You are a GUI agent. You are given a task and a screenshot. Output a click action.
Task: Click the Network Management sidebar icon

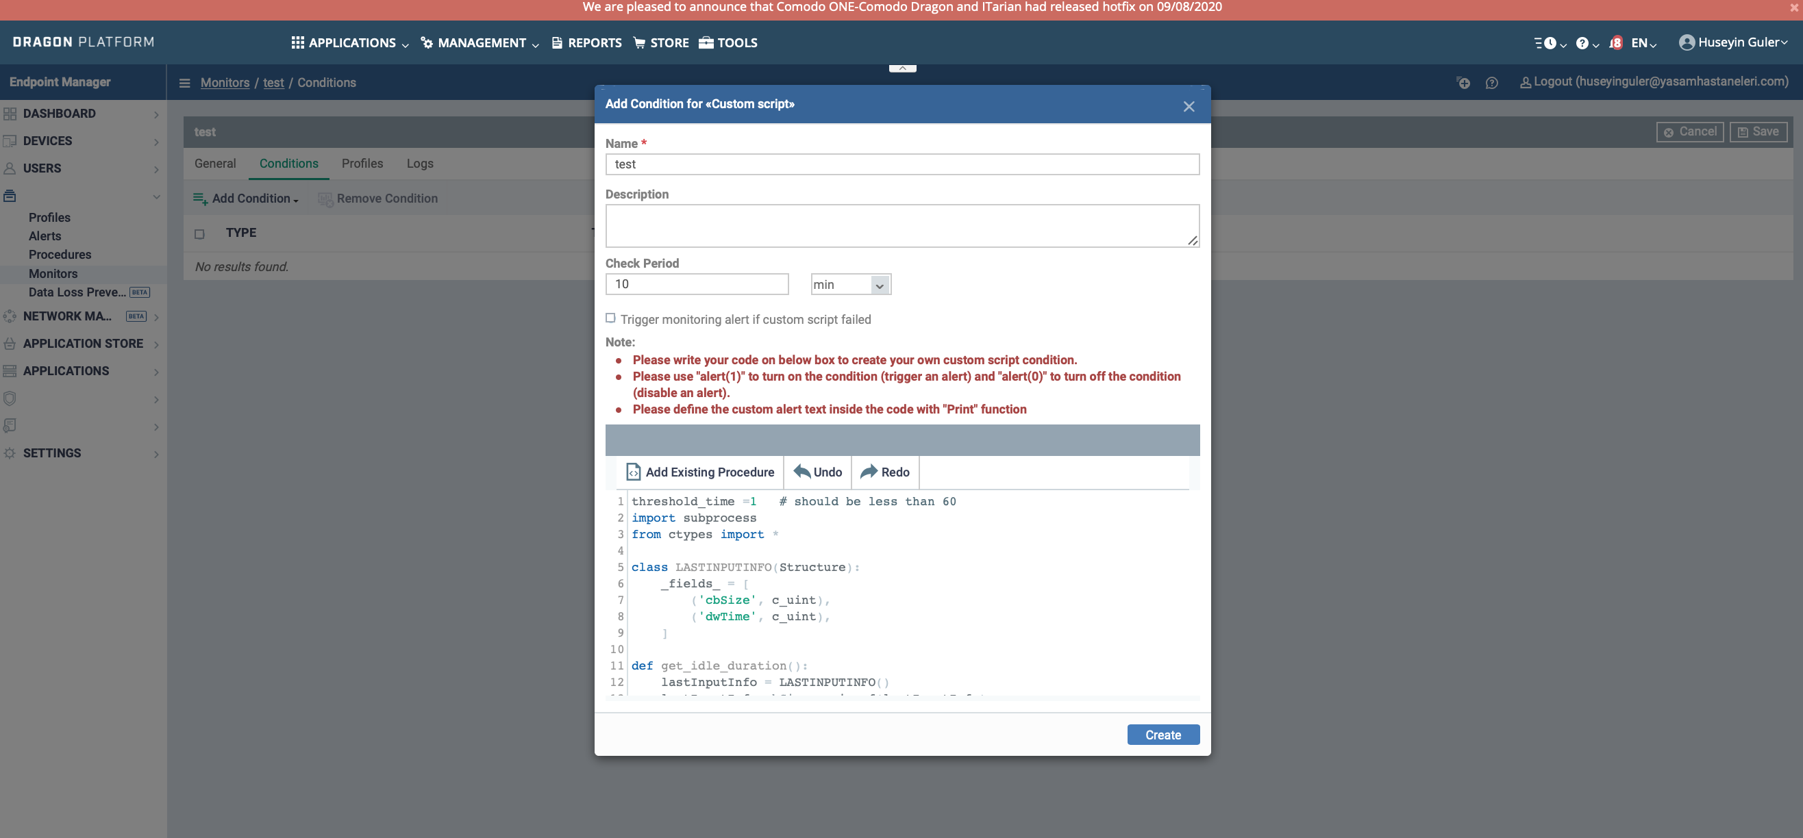point(10,316)
